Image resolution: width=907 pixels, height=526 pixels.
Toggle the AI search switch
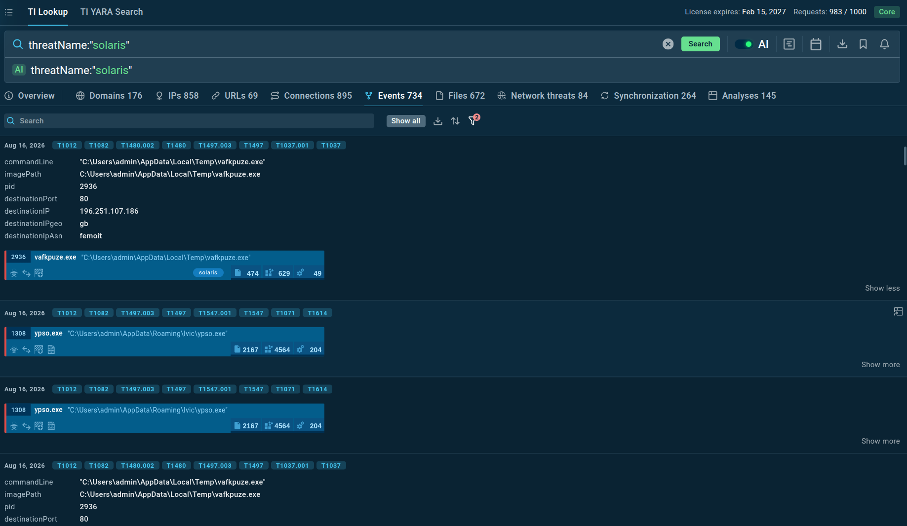pyautogui.click(x=744, y=44)
